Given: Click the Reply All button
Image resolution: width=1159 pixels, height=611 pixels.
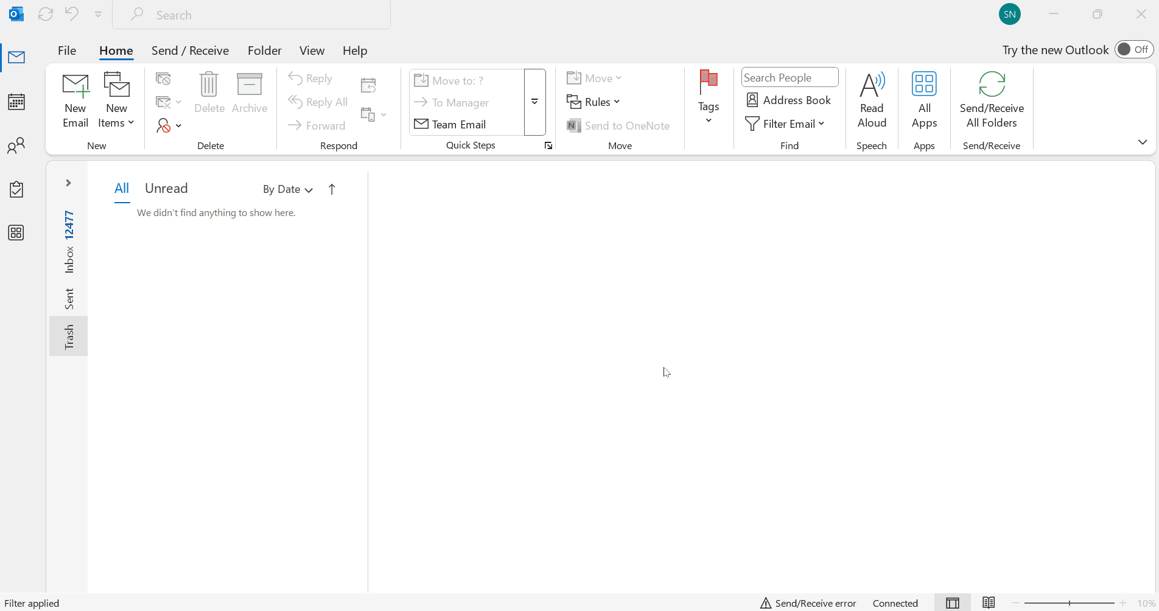Looking at the screenshot, I should (x=318, y=102).
